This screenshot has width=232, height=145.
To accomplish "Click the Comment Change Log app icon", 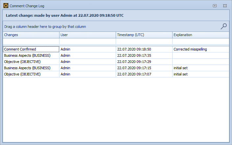I will tap(6, 6).
